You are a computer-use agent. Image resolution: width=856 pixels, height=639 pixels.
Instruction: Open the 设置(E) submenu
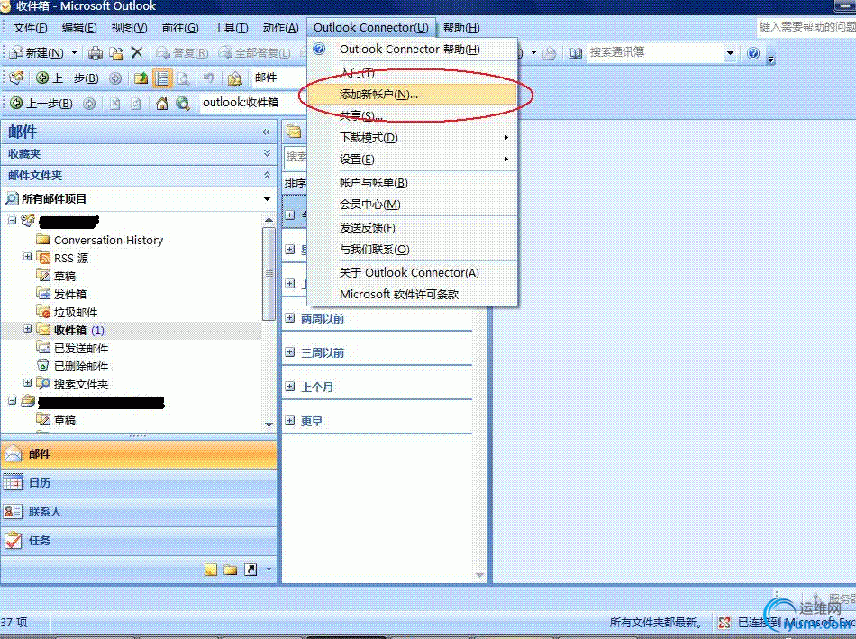click(x=412, y=160)
